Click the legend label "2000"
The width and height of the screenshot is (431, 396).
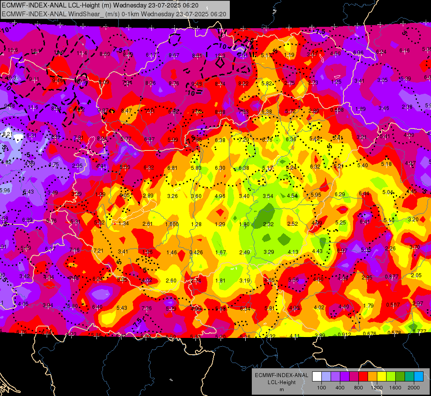click(x=414, y=388)
